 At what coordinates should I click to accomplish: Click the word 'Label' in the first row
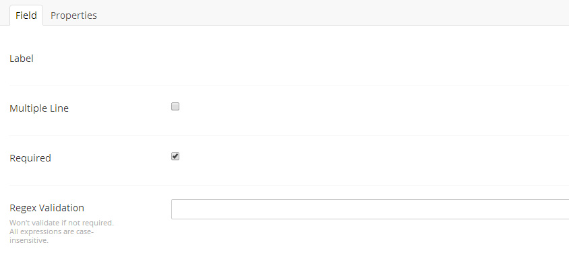click(x=22, y=59)
